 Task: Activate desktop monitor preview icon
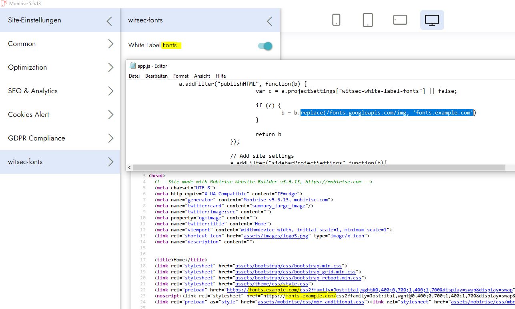(432, 20)
